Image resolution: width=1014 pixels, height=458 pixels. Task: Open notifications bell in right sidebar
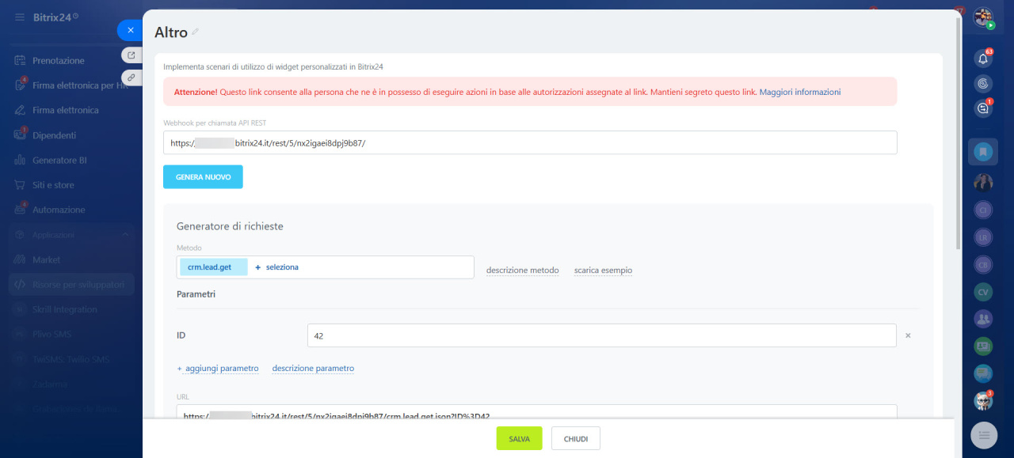click(x=983, y=59)
